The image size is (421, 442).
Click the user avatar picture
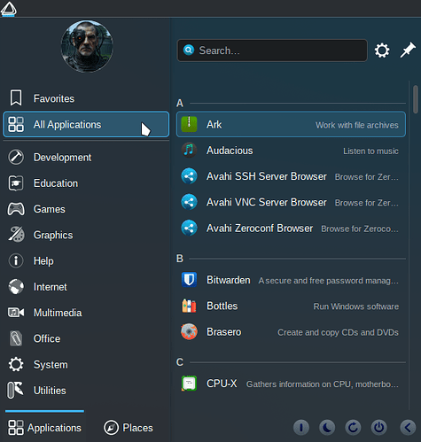(87, 46)
